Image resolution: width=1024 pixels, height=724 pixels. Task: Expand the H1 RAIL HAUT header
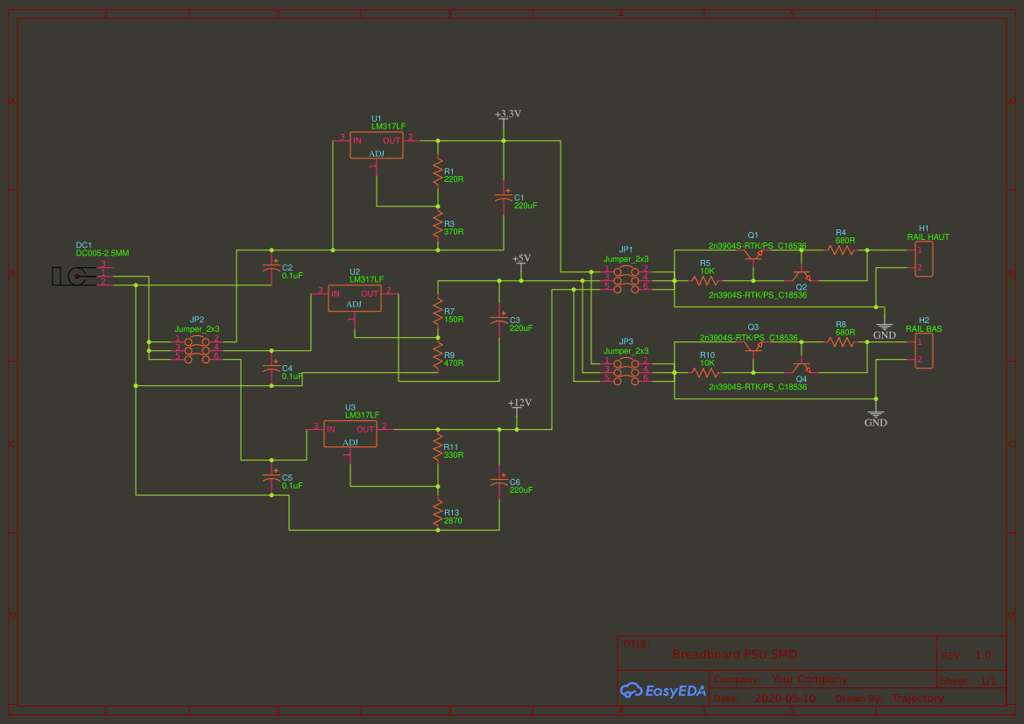tap(924, 257)
